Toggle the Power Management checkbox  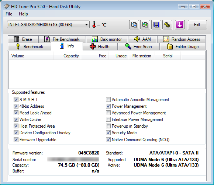click(108, 106)
